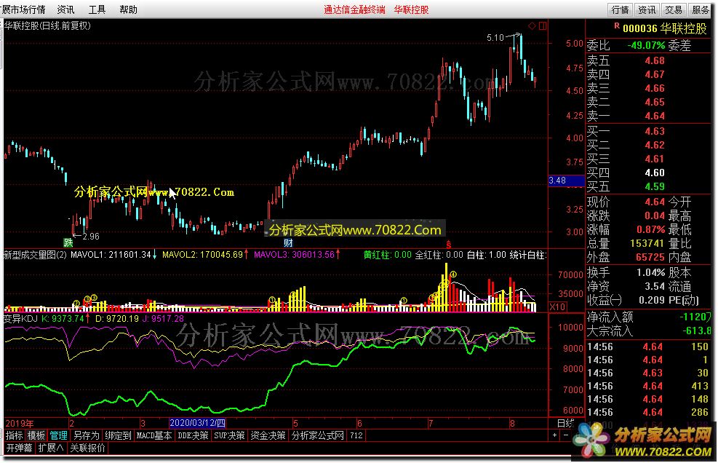718x463 pixels.
Task: Click the X10 volume scale box
Action: (557, 307)
